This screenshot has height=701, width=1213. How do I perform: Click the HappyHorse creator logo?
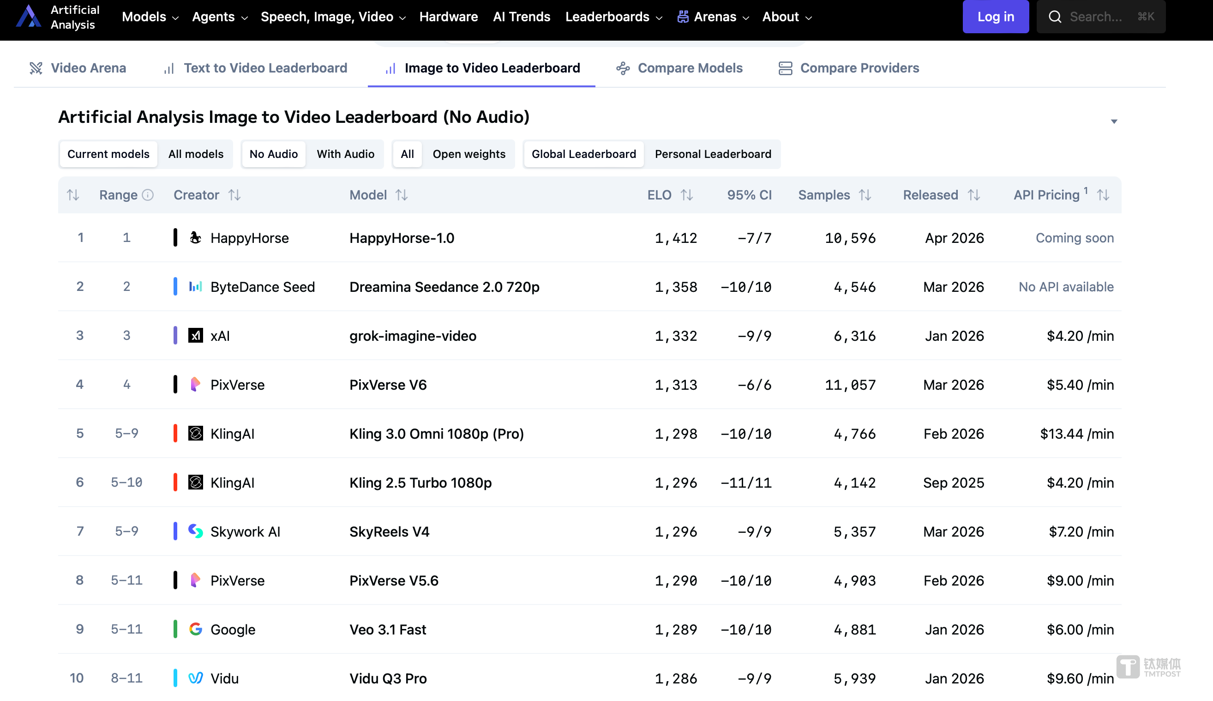click(195, 238)
